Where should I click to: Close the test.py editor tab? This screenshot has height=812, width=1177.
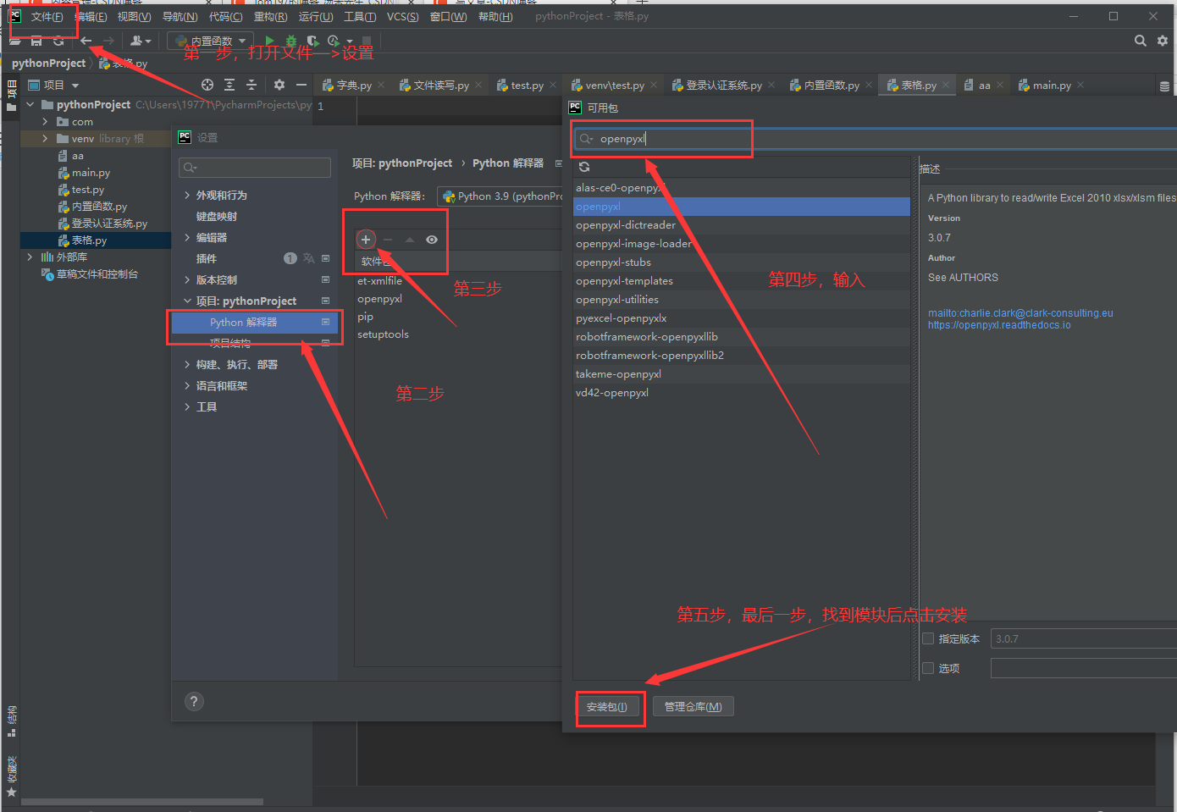554,85
